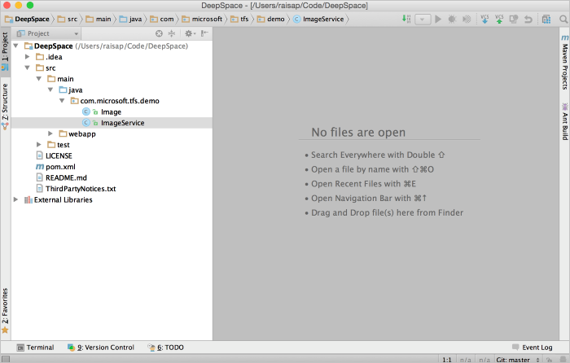Click the Revert undo arrow icon
This screenshot has width=570, height=363.
point(528,19)
